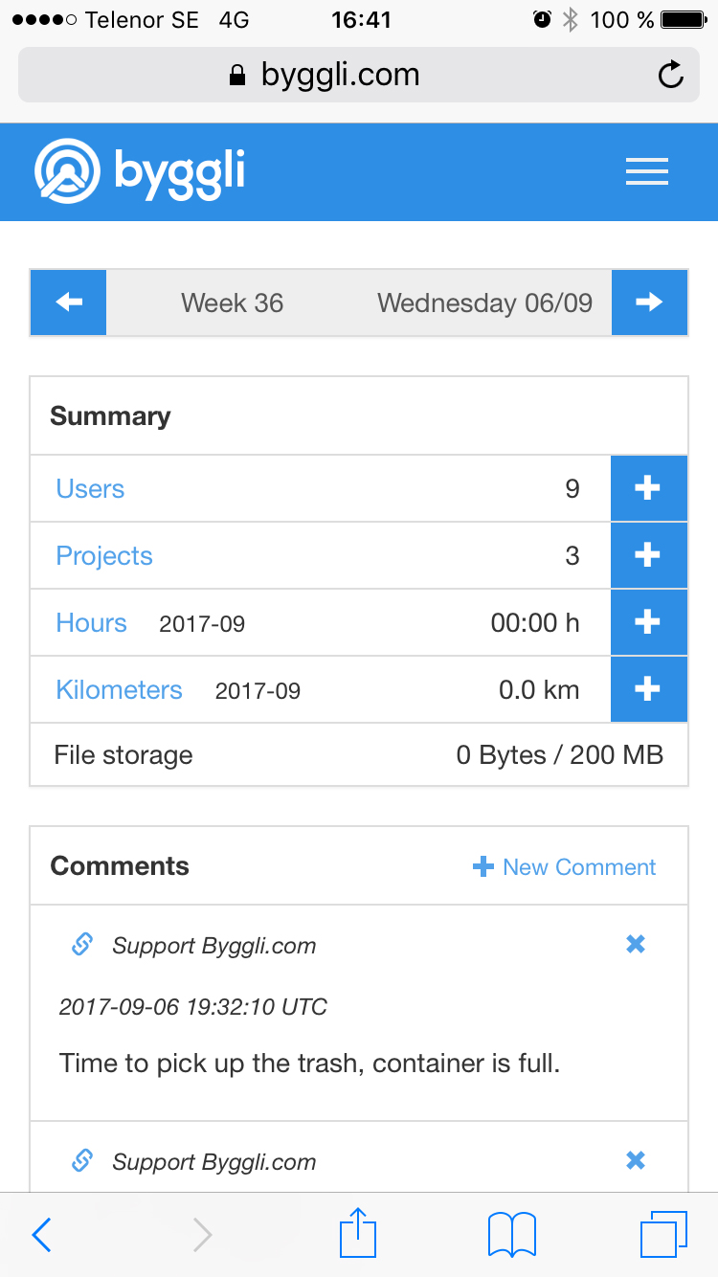The height and width of the screenshot is (1277, 718).
Task: Tap the Byggli logo icon
Action: click(67, 172)
